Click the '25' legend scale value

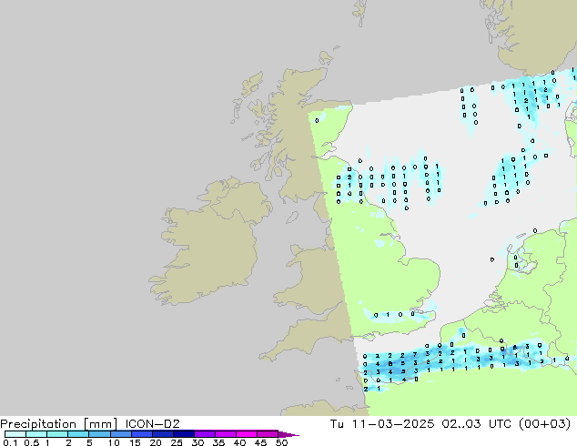[x=177, y=442]
